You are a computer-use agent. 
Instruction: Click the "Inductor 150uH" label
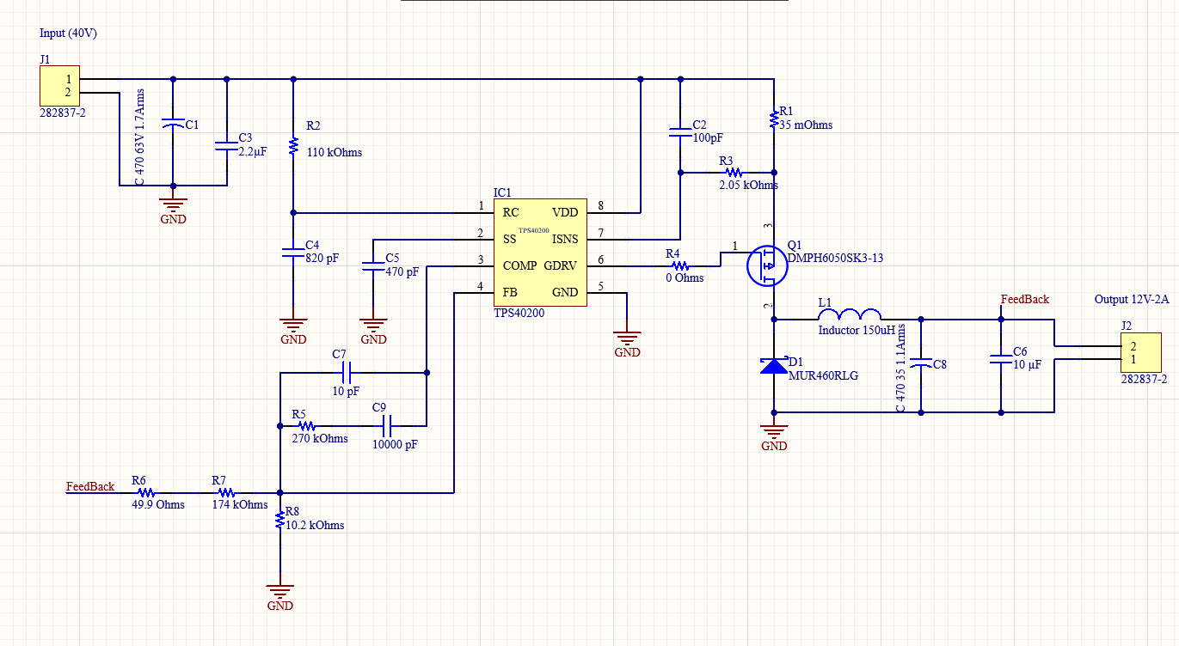(x=857, y=330)
